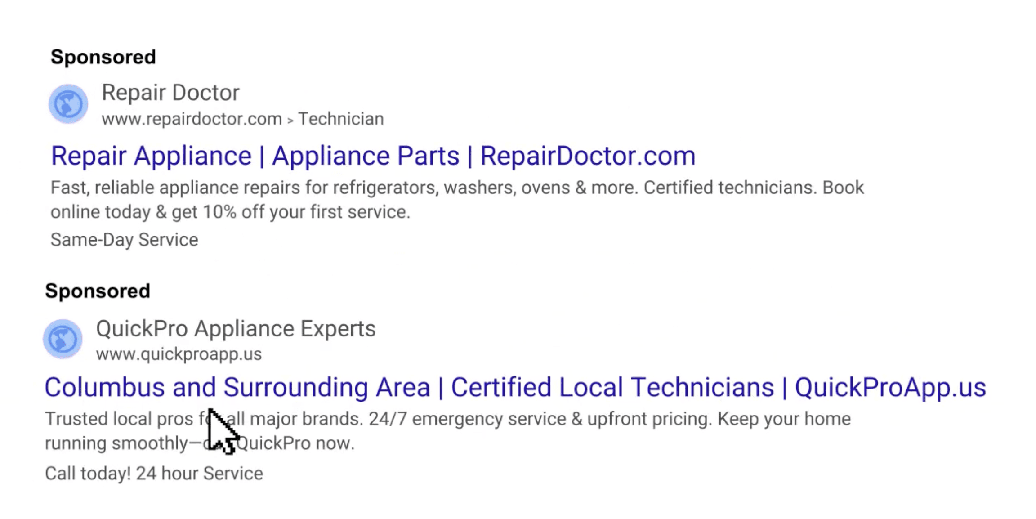Click the QuickPro Appliance Experts globe favicon
Viewport: 1036px width, 519px height.
point(63,339)
